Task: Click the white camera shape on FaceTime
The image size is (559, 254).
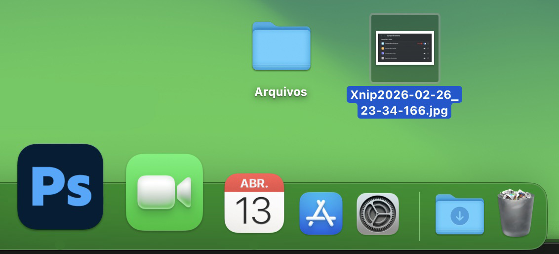Action: 158,192
